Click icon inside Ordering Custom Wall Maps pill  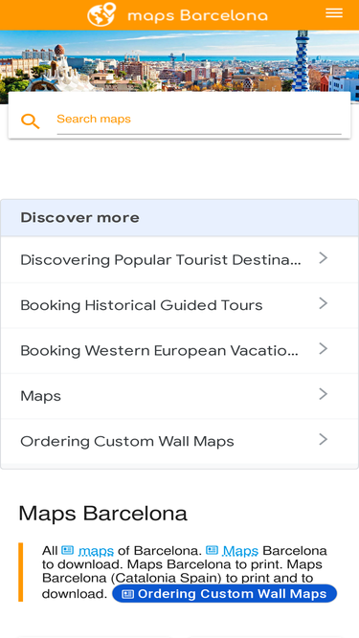128,594
